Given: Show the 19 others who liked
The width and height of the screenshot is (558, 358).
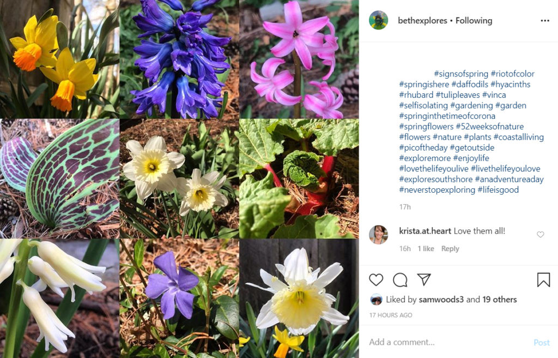Looking at the screenshot, I should pyautogui.click(x=500, y=300).
